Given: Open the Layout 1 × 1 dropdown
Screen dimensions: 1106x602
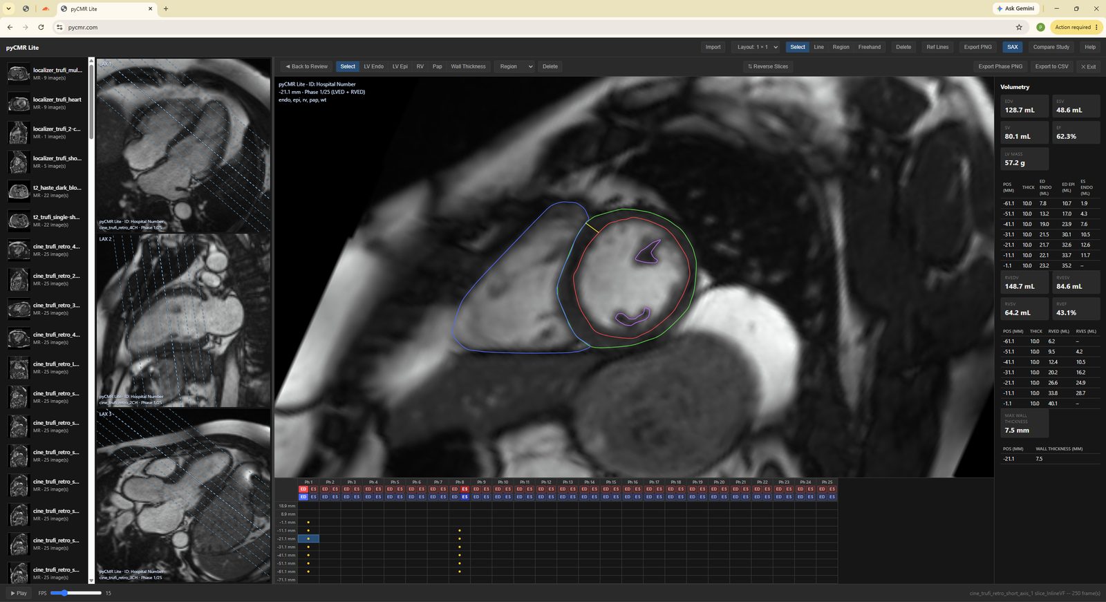Looking at the screenshot, I should (757, 47).
